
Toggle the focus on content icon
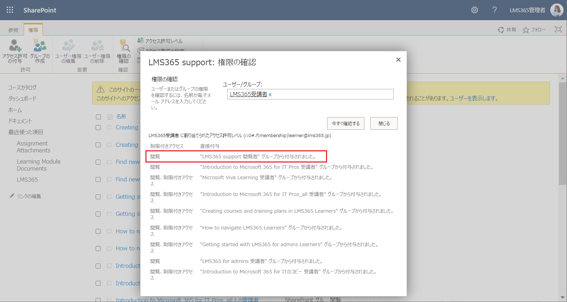pyautogui.click(x=558, y=29)
